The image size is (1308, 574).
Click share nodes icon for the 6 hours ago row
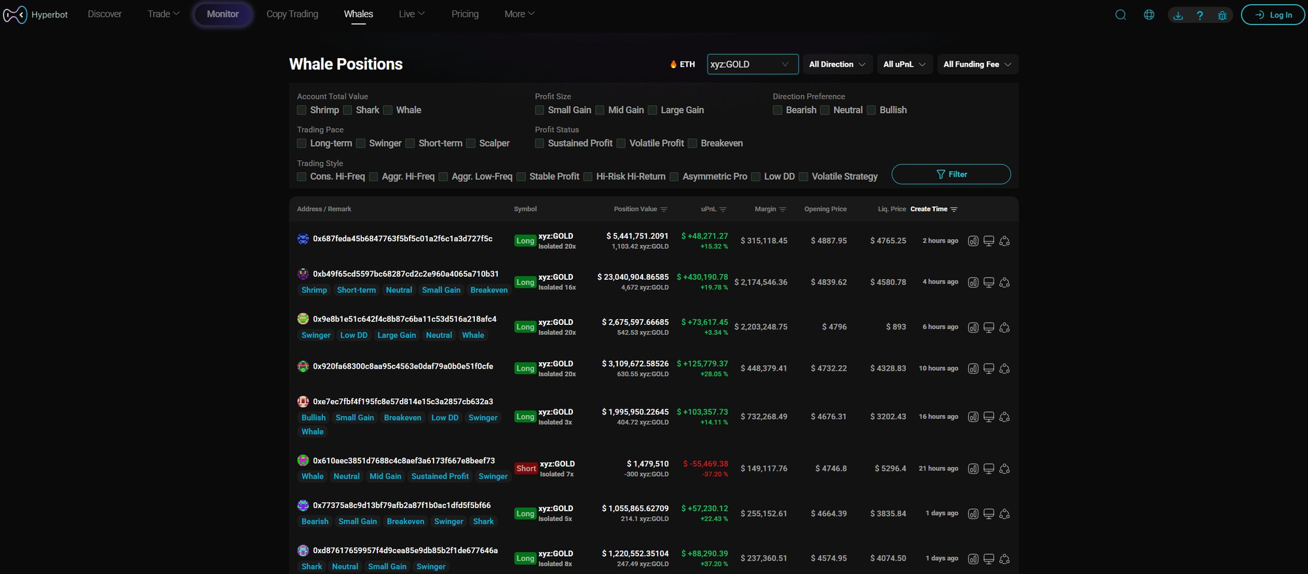point(1005,328)
